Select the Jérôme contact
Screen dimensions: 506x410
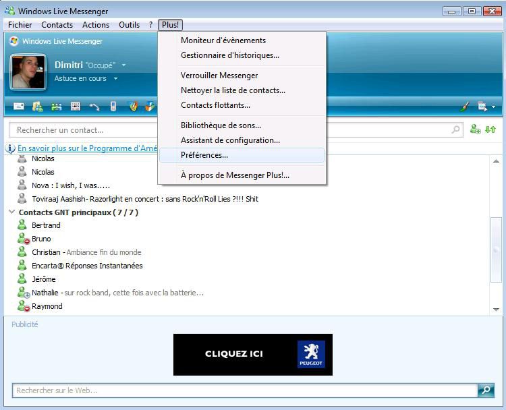[x=44, y=279]
